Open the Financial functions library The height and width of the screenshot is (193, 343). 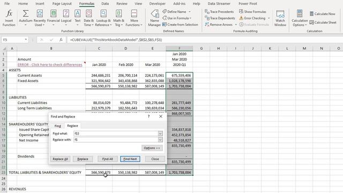[x=53, y=18]
